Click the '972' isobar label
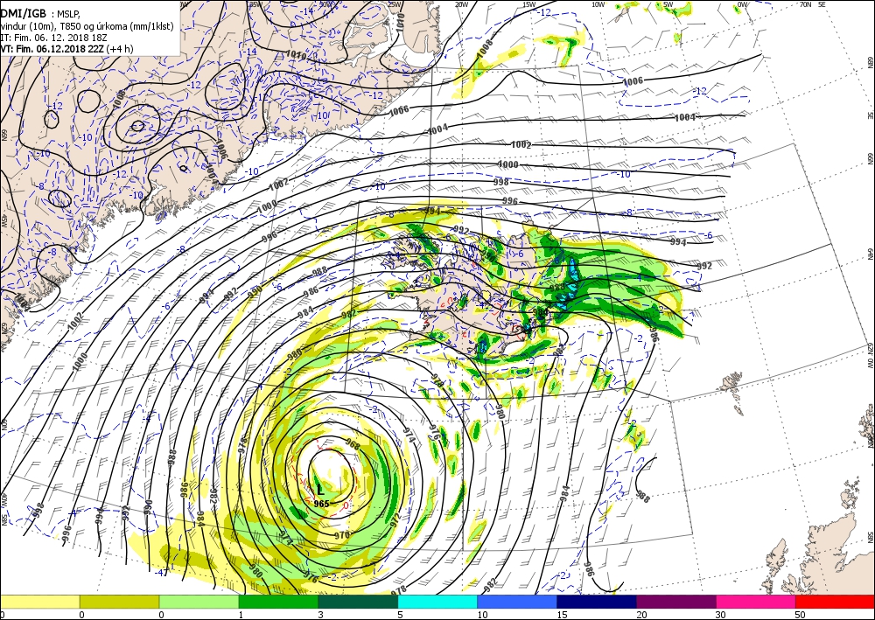The width and height of the screenshot is (875, 620). click(395, 521)
